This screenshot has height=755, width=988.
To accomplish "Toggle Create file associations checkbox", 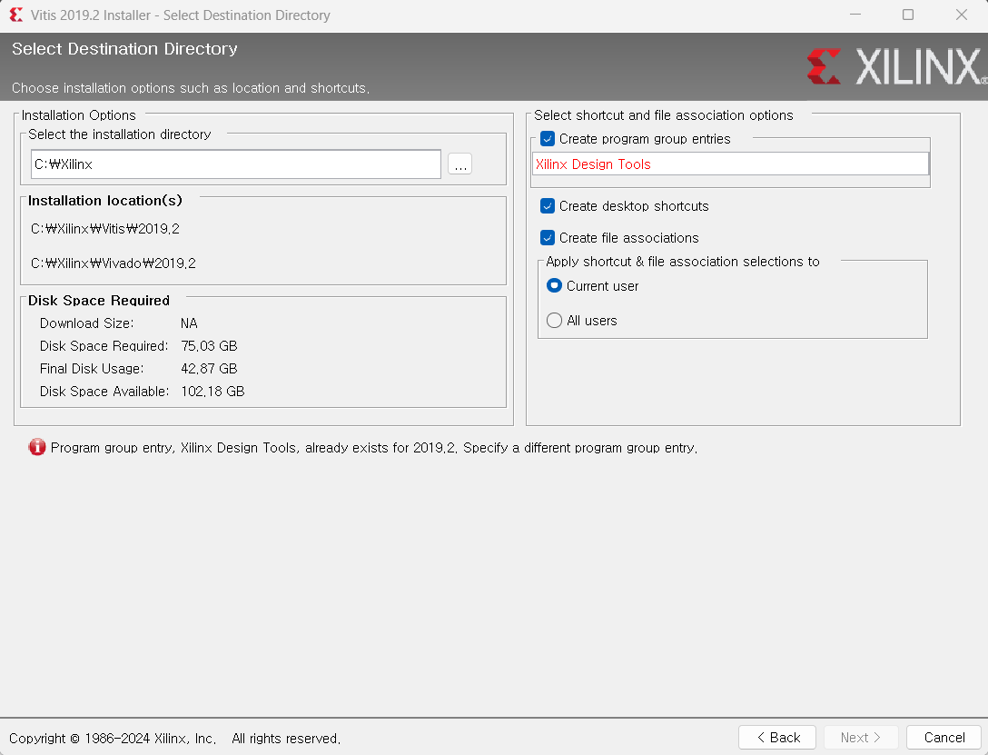I will coord(548,238).
